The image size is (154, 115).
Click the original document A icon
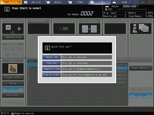(x=8, y=27)
